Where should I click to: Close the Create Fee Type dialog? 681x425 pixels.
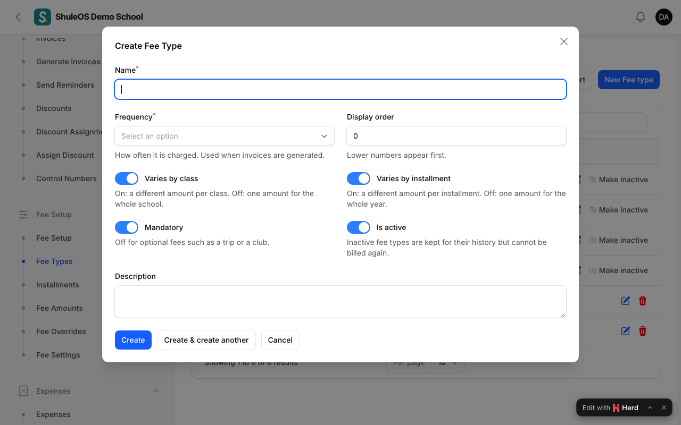(x=564, y=41)
